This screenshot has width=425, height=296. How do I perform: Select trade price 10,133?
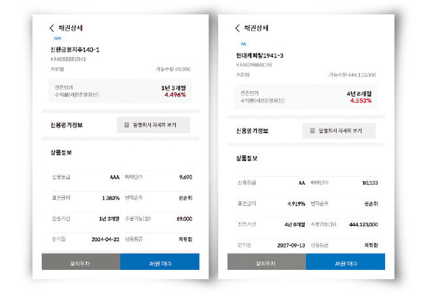tap(370, 183)
